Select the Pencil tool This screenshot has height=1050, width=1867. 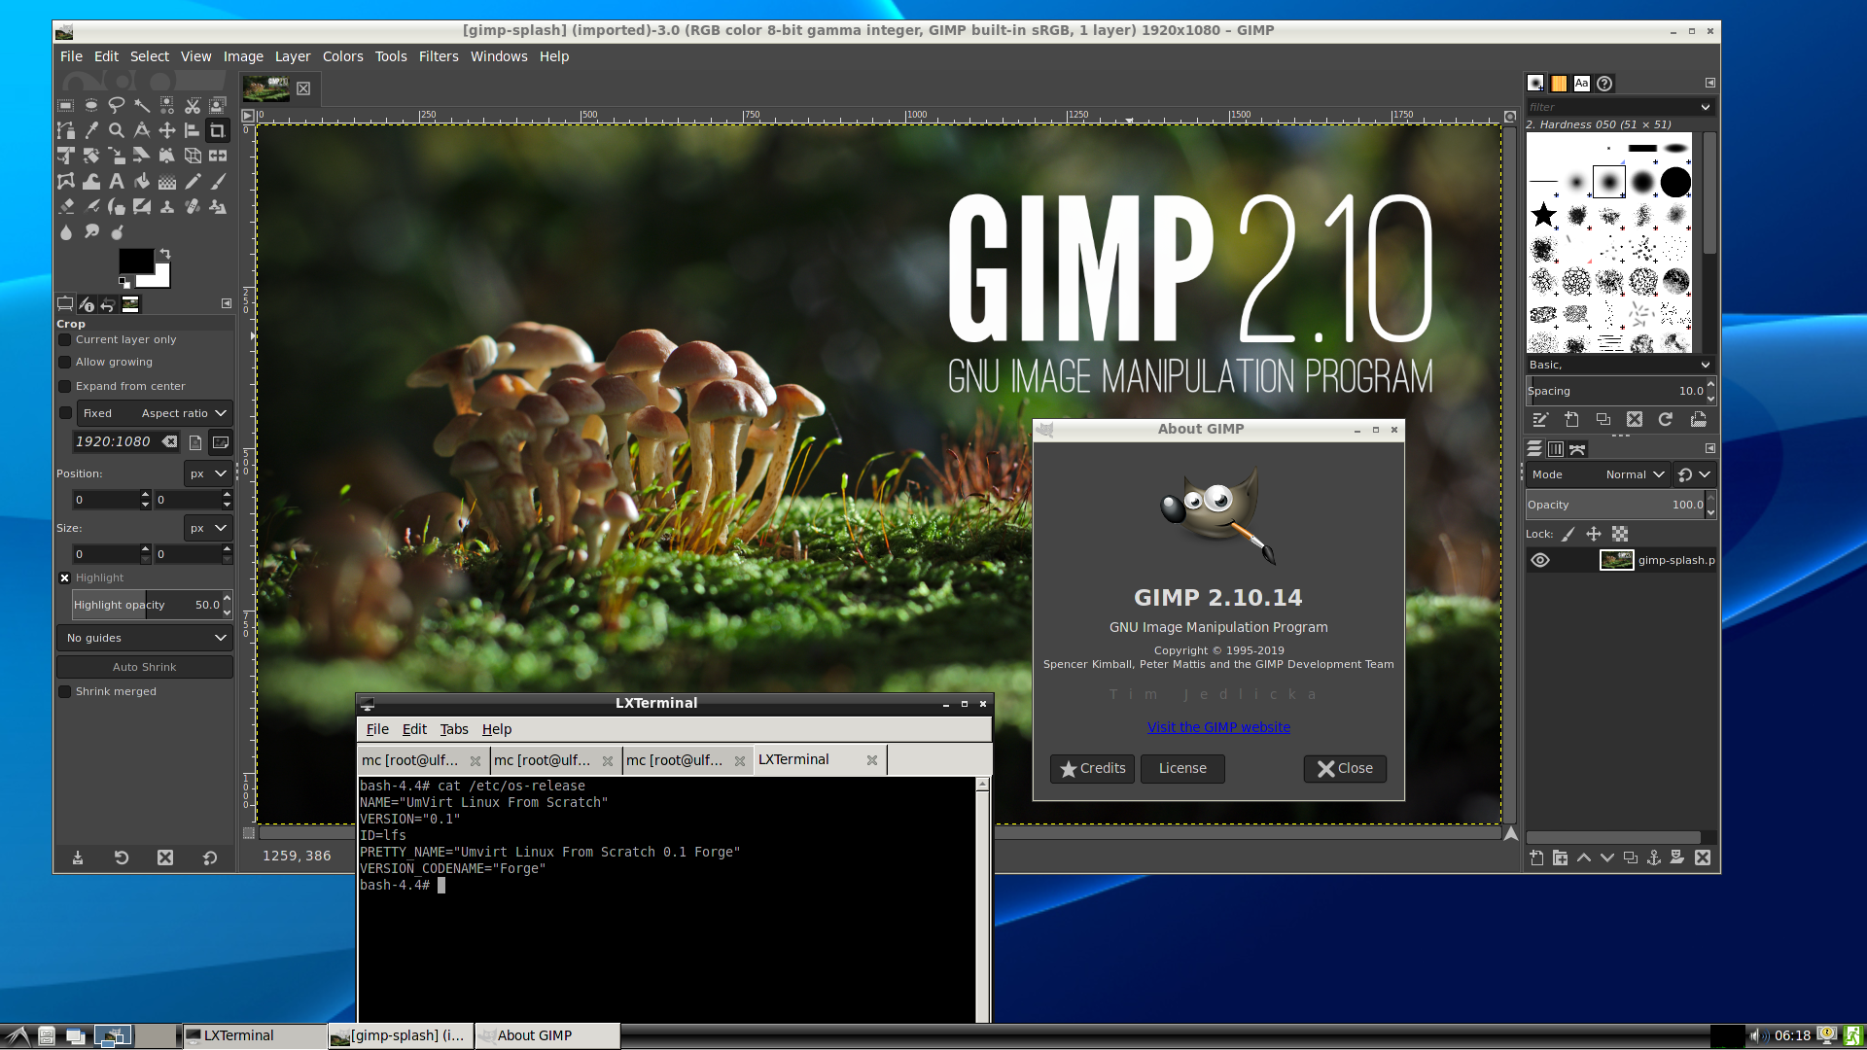[x=193, y=181]
